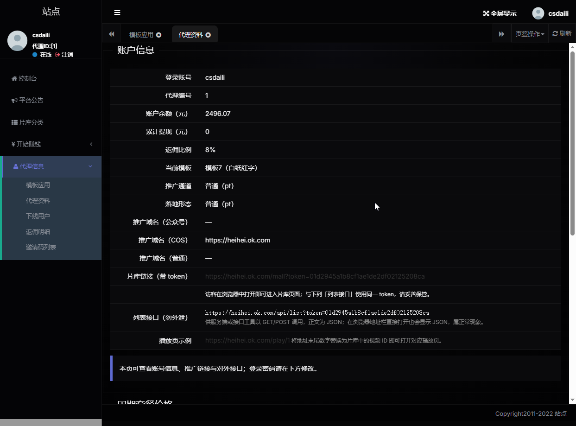Image resolution: width=576 pixels, height=426 pixels.
Task: Click the 返佣比例 8% value
Action: click(x=210, y=150)
